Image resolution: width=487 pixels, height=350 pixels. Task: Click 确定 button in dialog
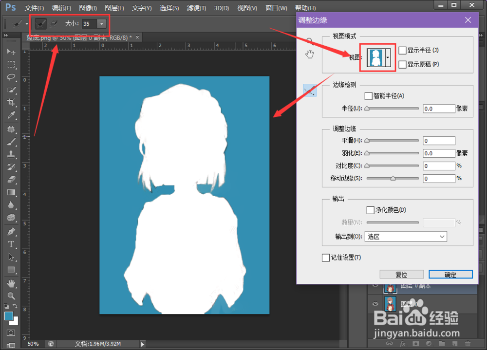[450, 275]
